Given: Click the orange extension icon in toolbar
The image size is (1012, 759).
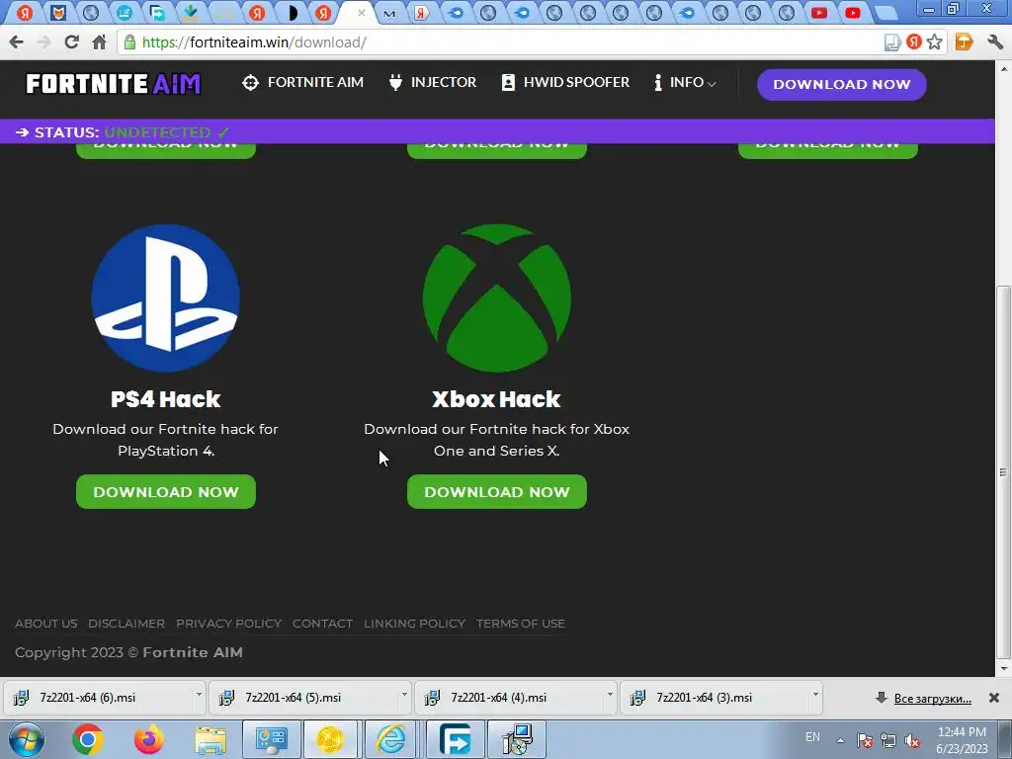Looking at the screenshot, I should click(964, 42).
